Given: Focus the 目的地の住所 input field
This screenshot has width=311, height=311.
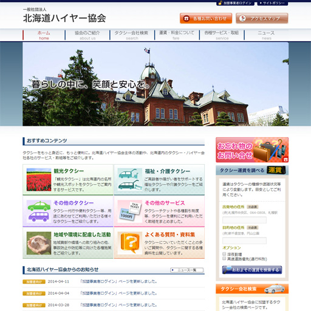Looking at the screenshot, I should point(244,241).
